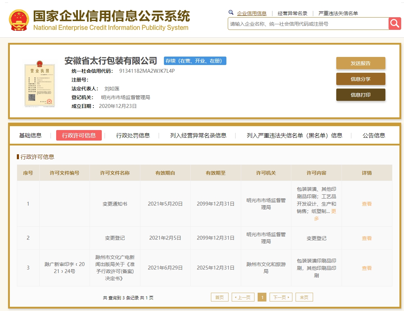Click the 上一页 previous page button
Viewport: 404px width, 311px height.
243,297
